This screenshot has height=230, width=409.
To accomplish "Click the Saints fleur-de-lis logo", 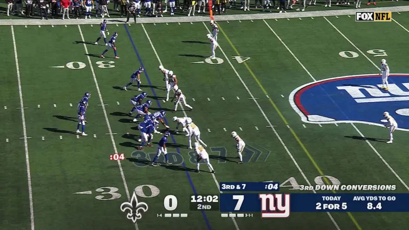I will click(x=134, y=208).
